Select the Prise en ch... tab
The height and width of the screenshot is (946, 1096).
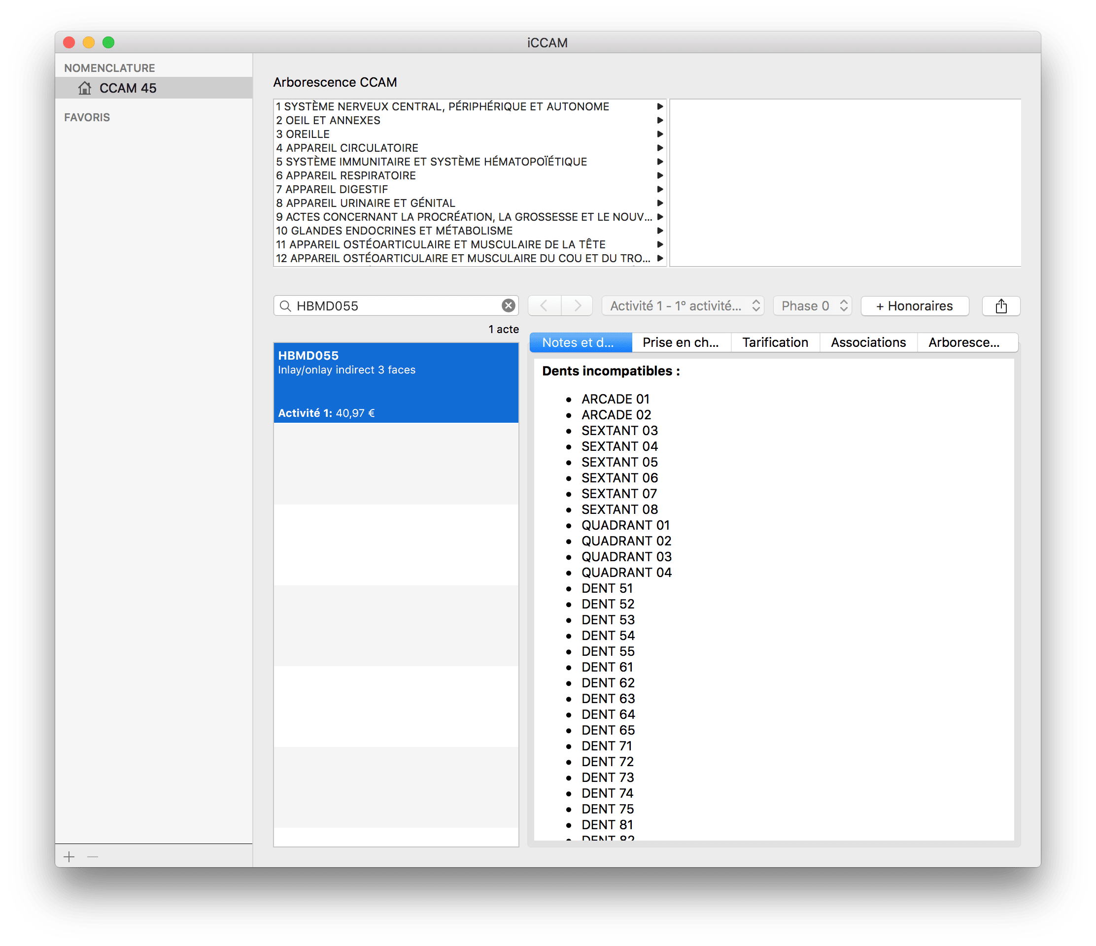(x=681, y=342)
